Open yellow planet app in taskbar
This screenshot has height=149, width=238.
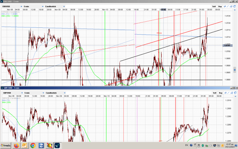coord(50,146)
